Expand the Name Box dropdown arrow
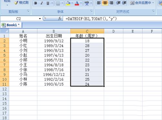This screenshot has width=162, height=120. [x=40, y=19]
